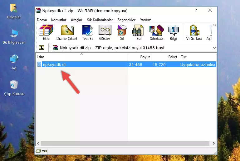240x161 pixels.
Task: Close the WinRAR window
Action: [210, 10]
